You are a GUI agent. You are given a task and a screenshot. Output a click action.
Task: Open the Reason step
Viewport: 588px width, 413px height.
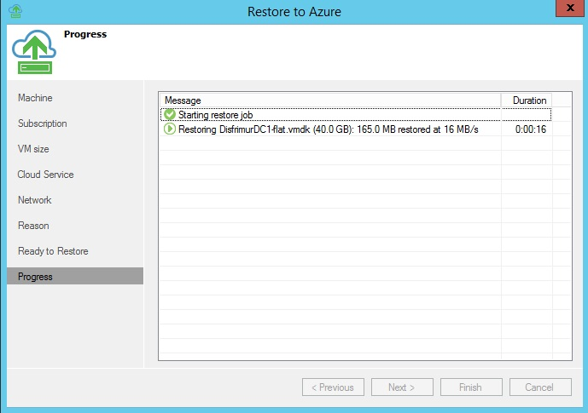[33, 226]
